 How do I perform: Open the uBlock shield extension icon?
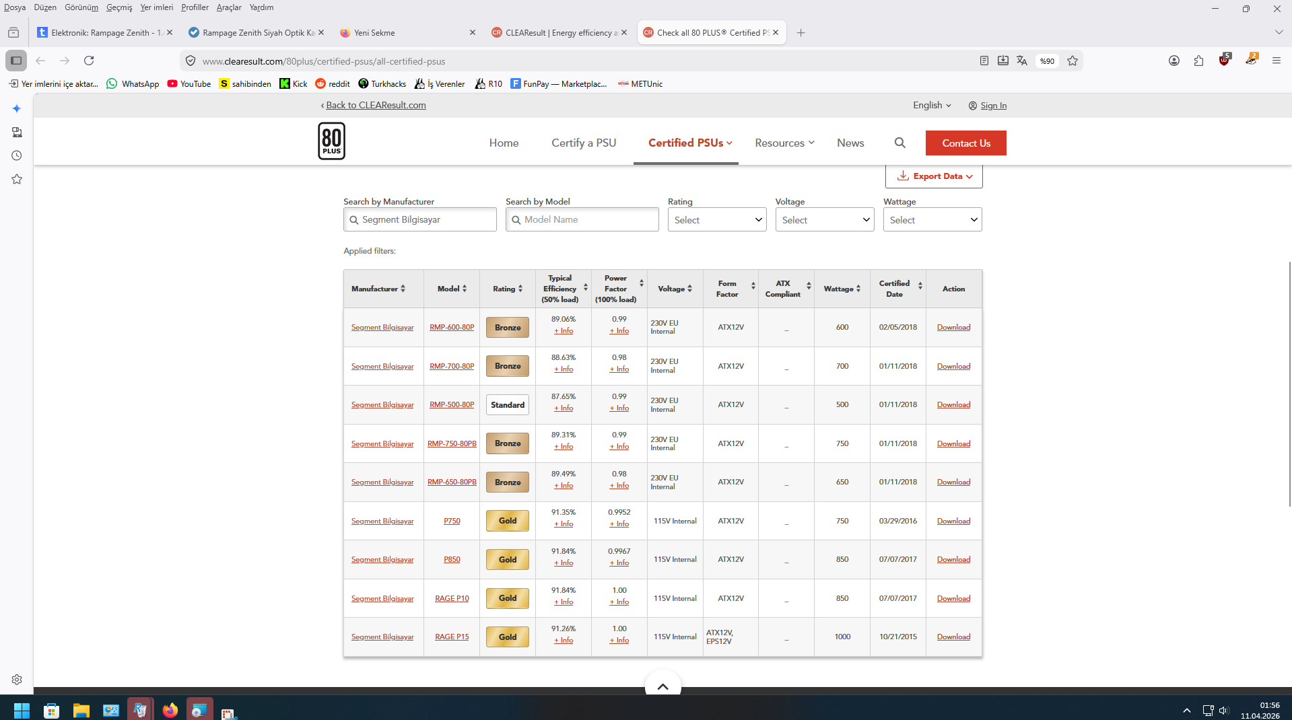pyautogui.click(x=1224, y=60)
